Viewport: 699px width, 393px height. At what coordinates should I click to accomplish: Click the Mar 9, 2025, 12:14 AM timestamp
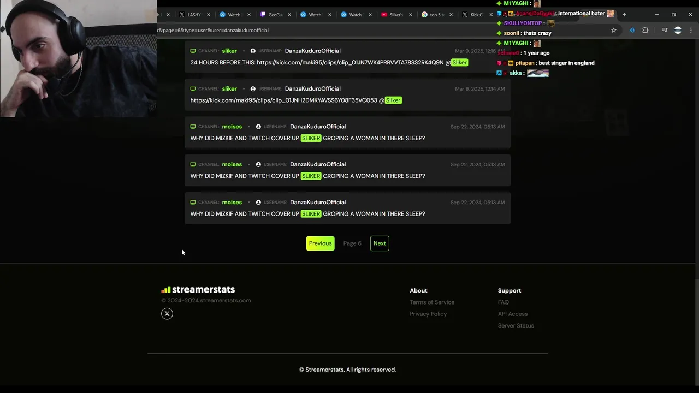point(480,88)
